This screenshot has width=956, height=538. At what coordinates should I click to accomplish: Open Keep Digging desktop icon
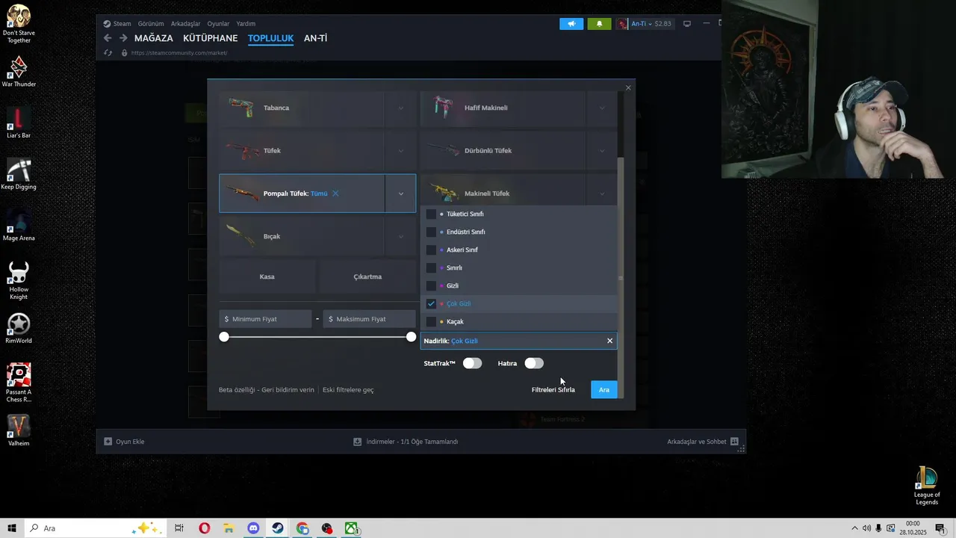pyautogui.click(x=19, y=173)
